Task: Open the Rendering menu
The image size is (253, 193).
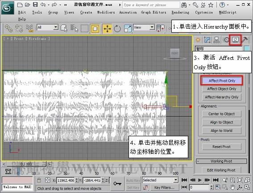Action: (180, 12)
